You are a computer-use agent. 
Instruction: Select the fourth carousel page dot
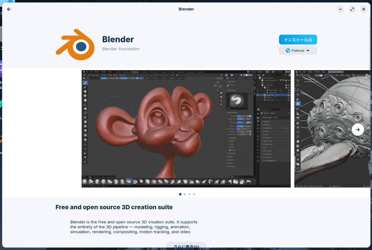[x=194, y=194]
